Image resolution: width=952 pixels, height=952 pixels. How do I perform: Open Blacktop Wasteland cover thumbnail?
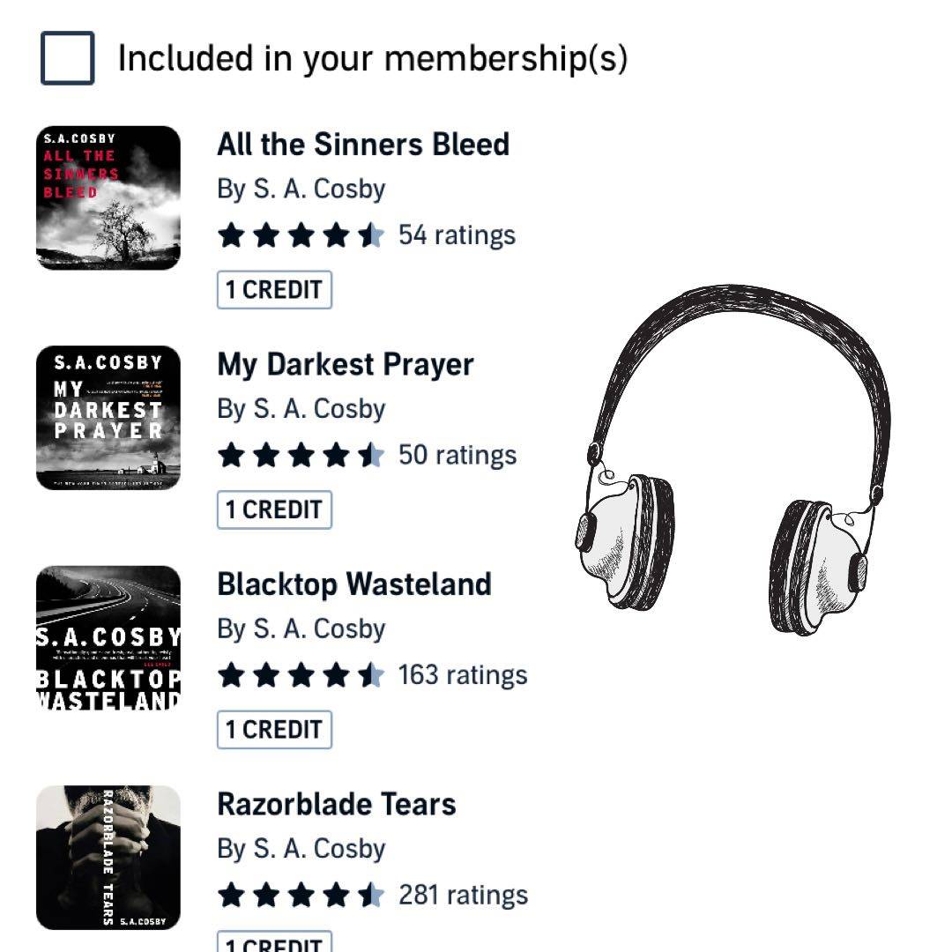tap(108, 637)
